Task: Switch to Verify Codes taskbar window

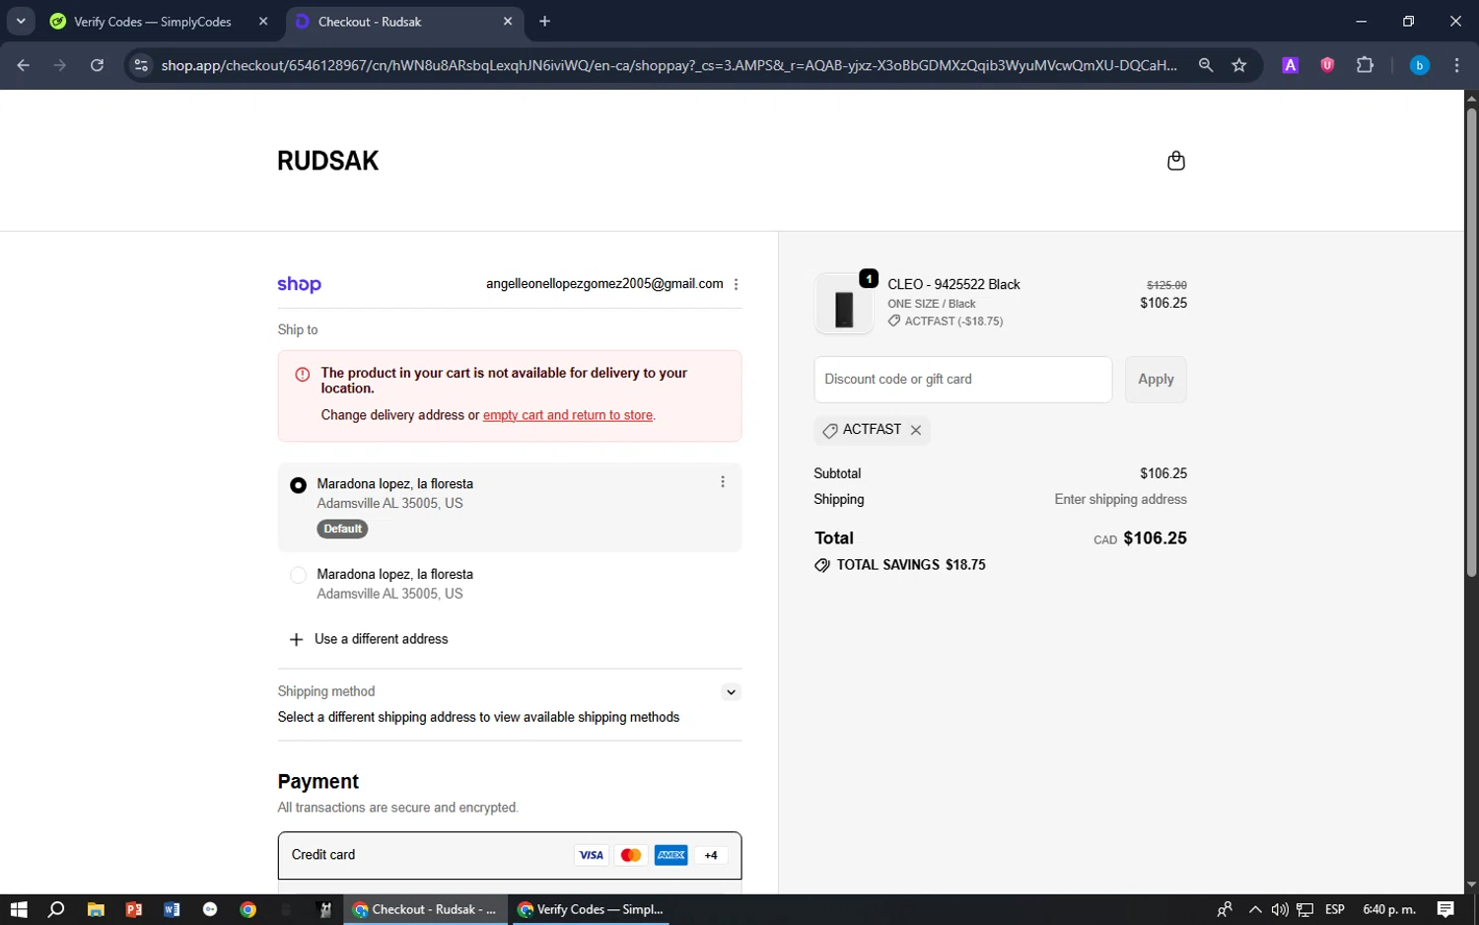Action: (x=590, y=909)
